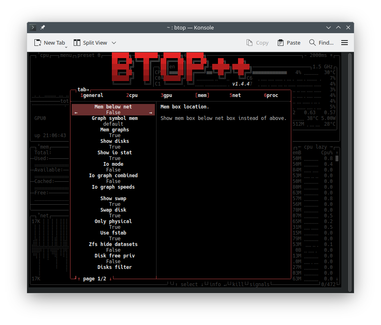Click the kill option in proc footer
The image size is (381, 325).
(238, 284)
